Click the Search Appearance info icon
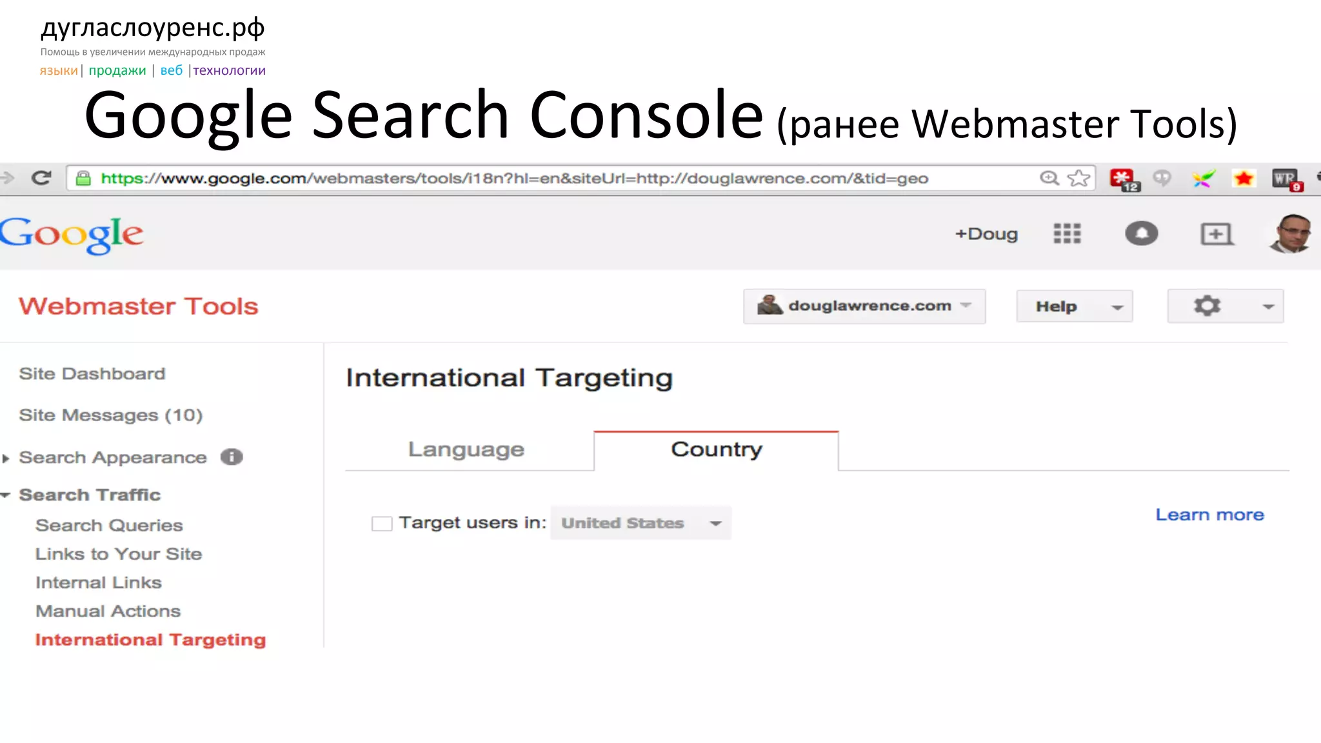1321x743 pixels. [x=232, y=457]
